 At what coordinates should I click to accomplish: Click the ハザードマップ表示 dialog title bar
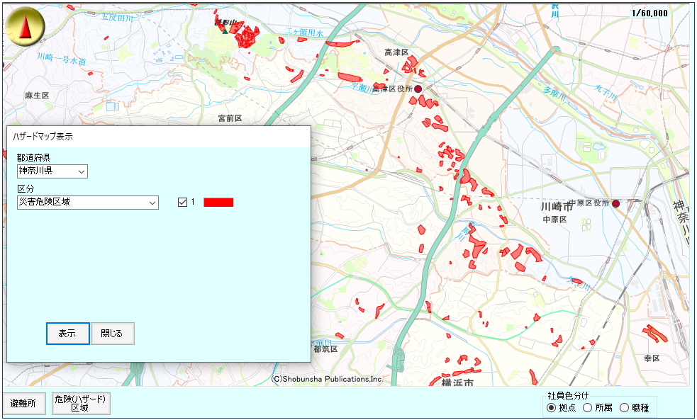(x=159, y=136)
